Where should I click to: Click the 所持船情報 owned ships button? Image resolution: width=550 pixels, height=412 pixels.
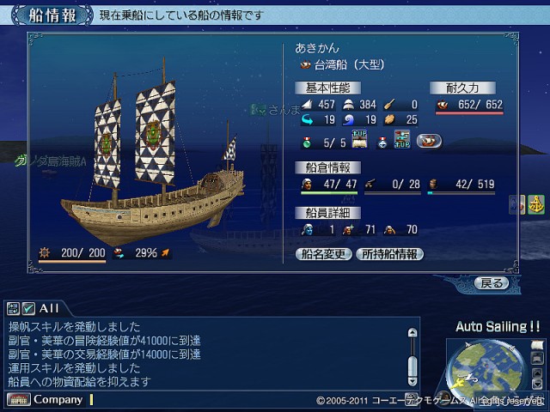point(389,254)
